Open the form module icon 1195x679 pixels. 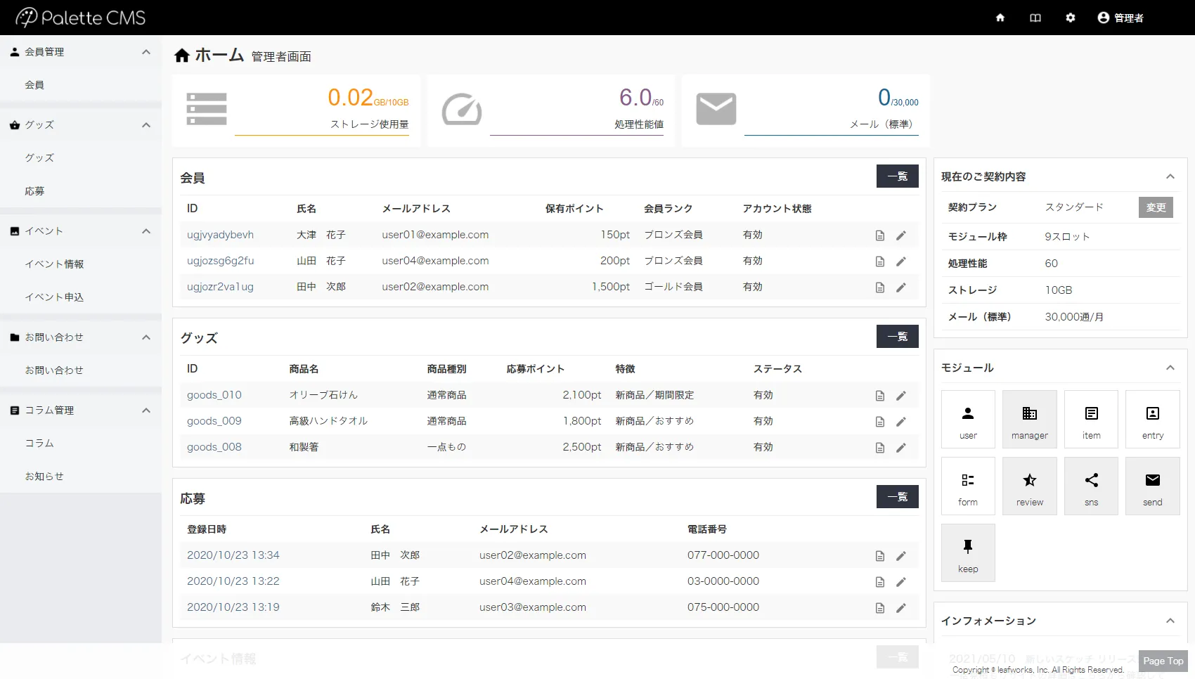(x=968, y=486)
